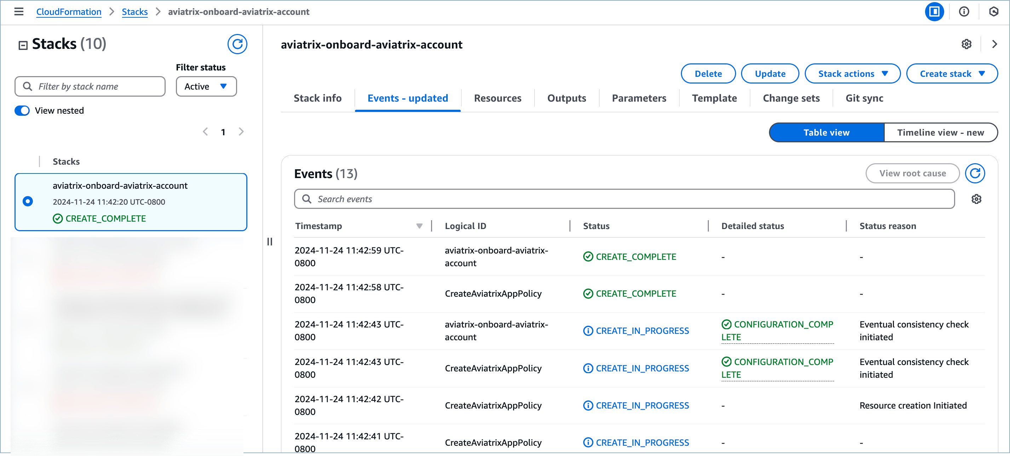Open the Filter status Active dropdown
Viewport: 1010px width, 456px height.
point(206,86)
